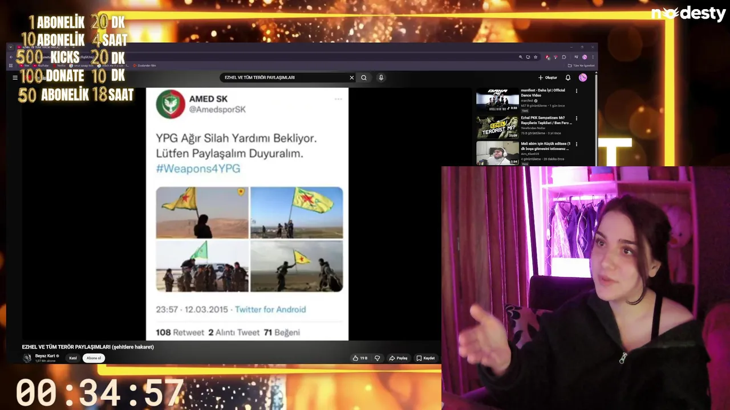730x410 pixels.
Task: Open the YouTube hamburger guide menu
Action: pyautogui.click(x=15, y=77)
